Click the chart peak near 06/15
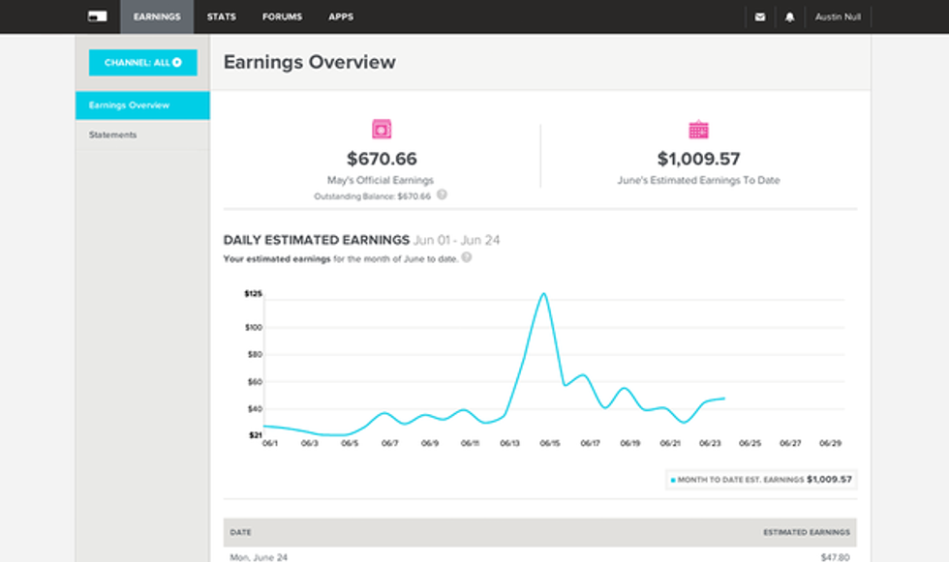This screenshot has height=562, width=949. (x=544, y=294)
